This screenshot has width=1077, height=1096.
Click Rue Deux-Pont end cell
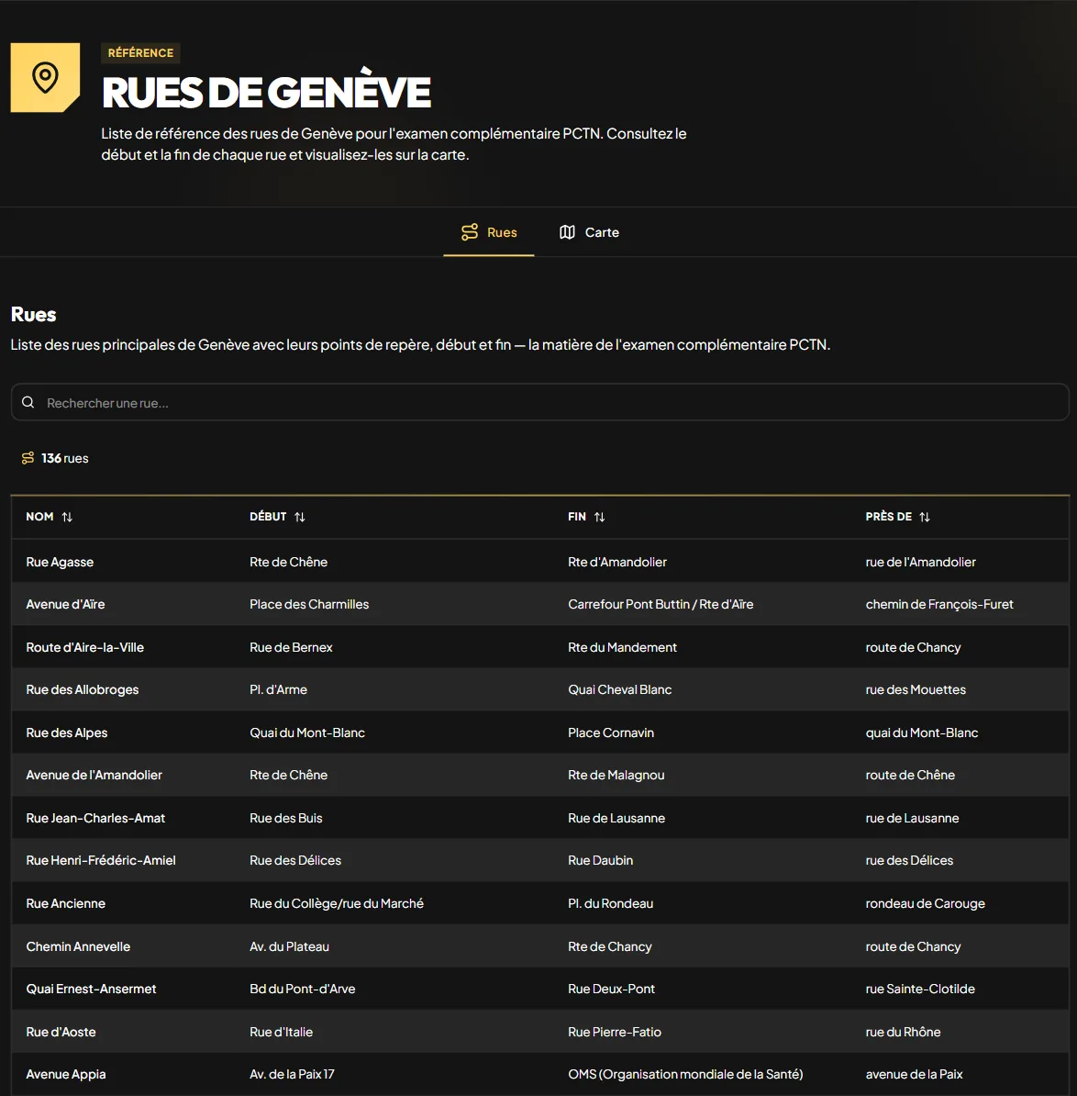tap(611, 989)
